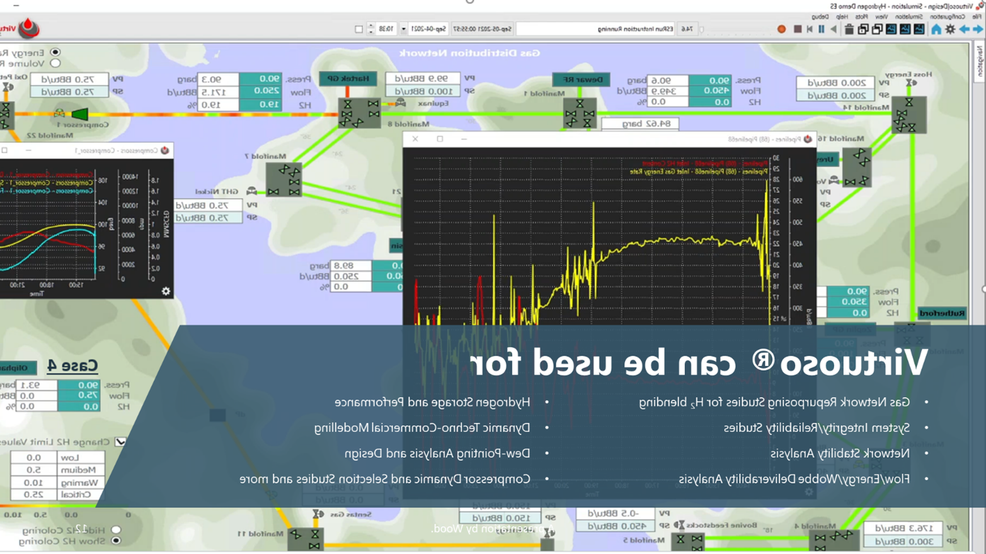Click the orange record circle button
The image size is (986, 554).
[781, 29]
